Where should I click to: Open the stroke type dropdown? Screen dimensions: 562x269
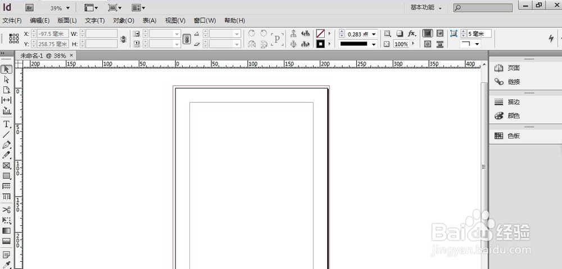(374, 44)
